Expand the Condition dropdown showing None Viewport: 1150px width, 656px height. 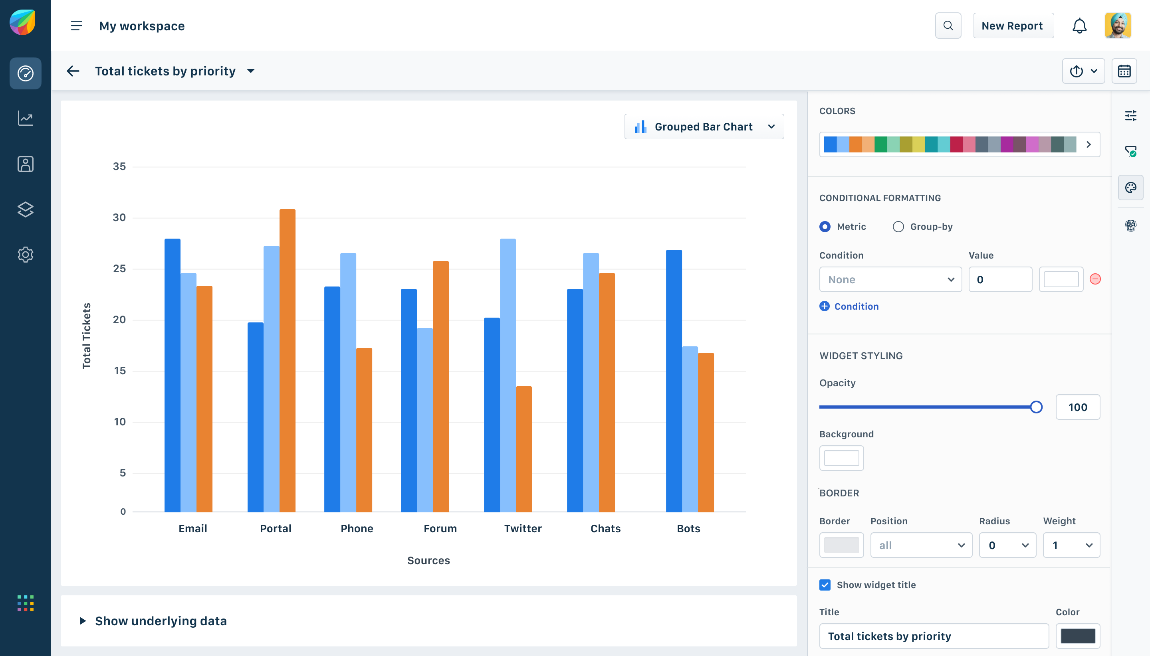(890, 279)
